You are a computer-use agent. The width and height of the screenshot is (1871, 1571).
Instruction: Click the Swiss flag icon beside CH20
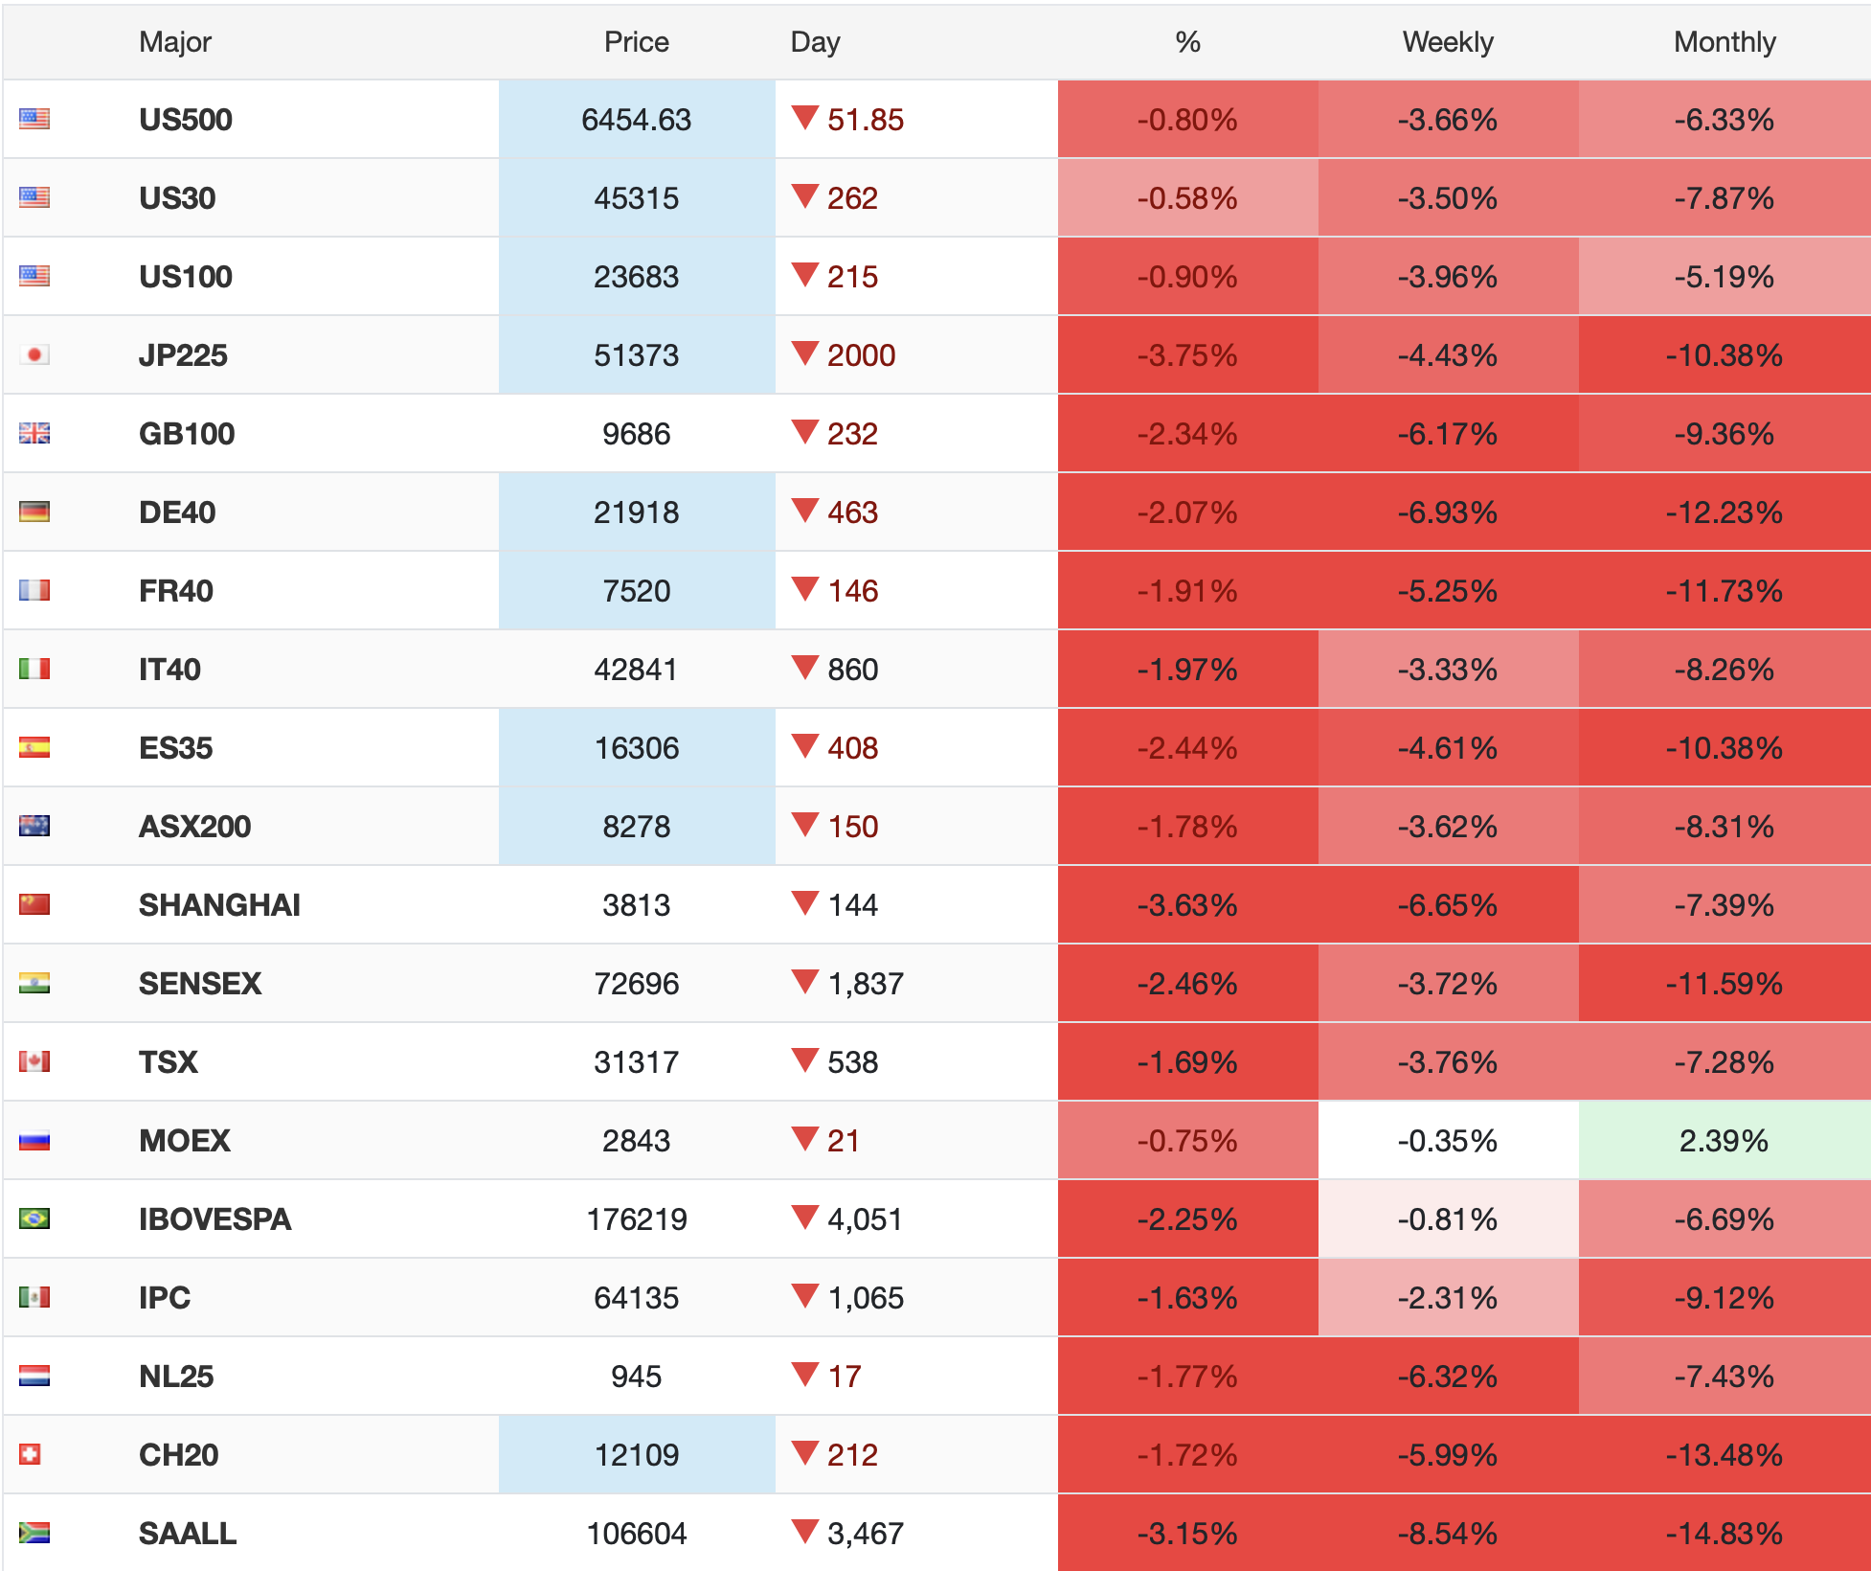[x=31, y=1455]
